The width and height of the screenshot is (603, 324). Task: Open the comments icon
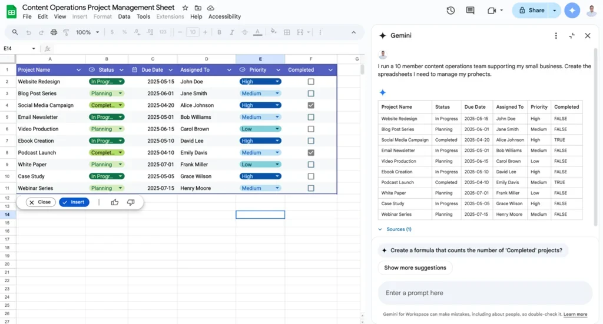470,11
